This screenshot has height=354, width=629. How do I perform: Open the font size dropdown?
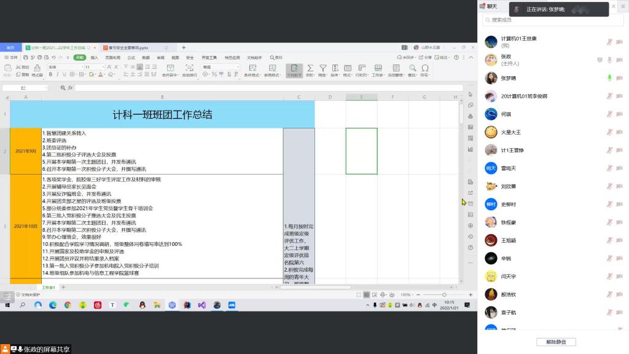tap(95, 66)
